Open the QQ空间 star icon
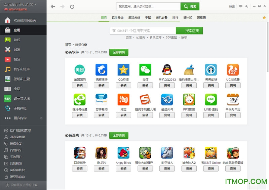This screenshot has height=190, width=269. tap(123, 70)
